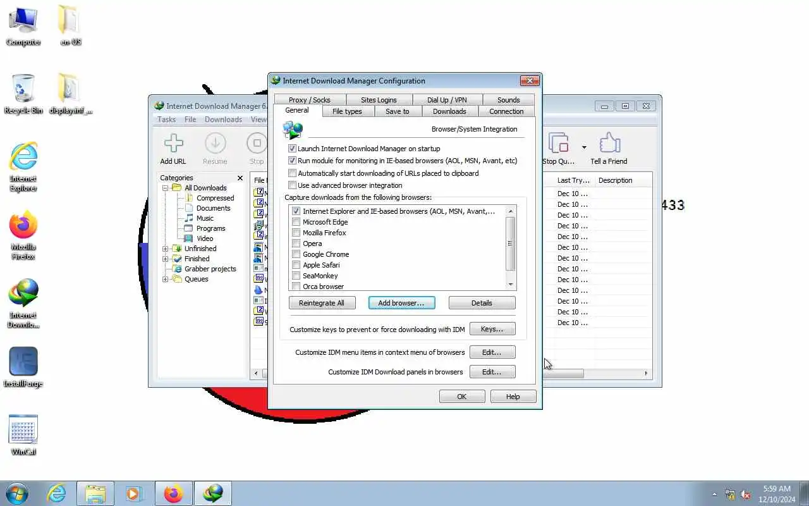
Task: Check the Microsoft Edge browser
Action: point(296,222)
